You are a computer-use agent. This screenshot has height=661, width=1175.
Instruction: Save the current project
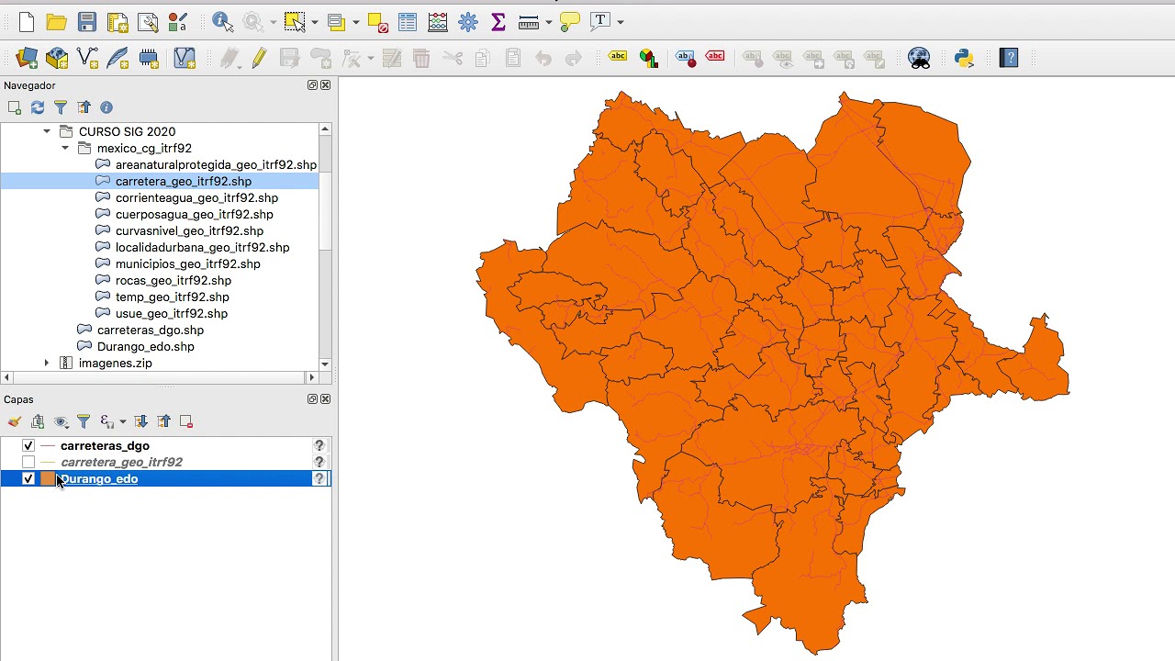pos(87,21)
